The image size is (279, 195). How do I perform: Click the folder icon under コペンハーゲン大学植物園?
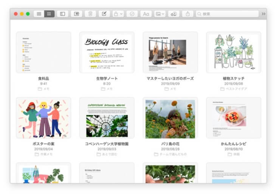(x=99, y=154)
